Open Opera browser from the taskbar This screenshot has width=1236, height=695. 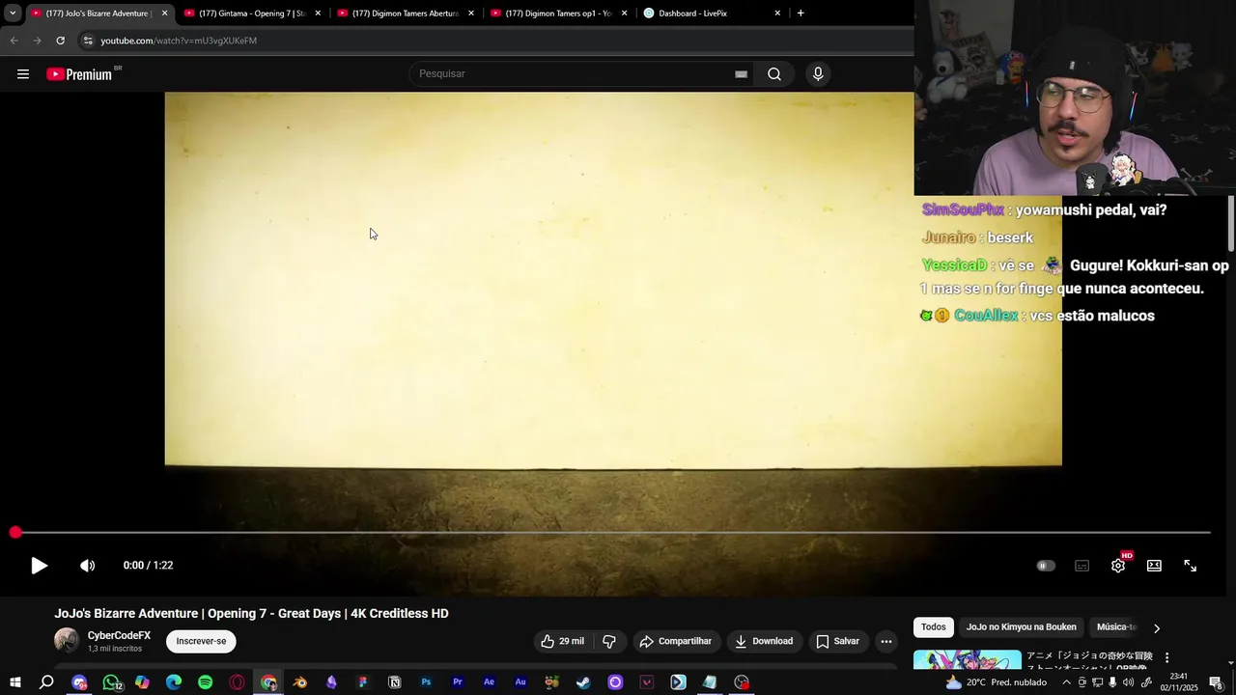(x=237, y=682)
